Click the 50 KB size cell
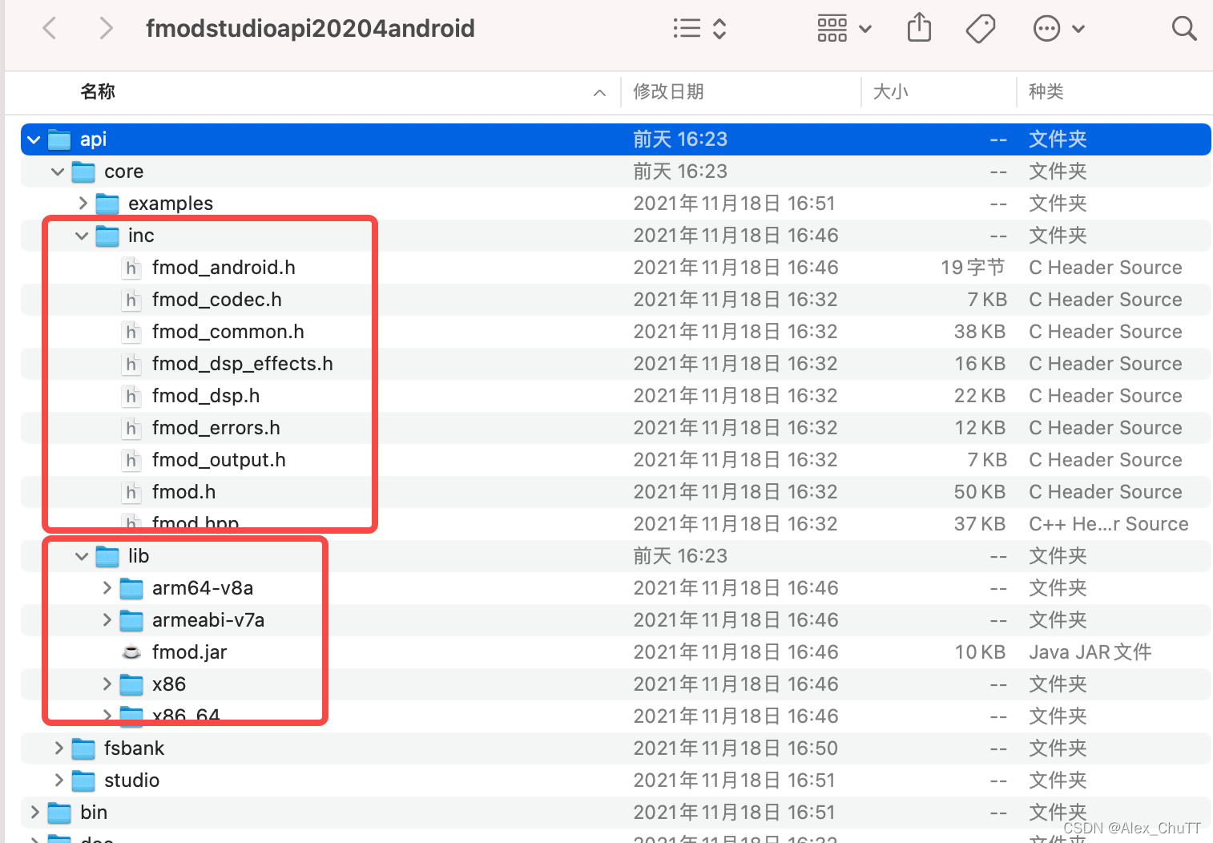This screenshot has width=1213, height=843. (x=980, y=492)
